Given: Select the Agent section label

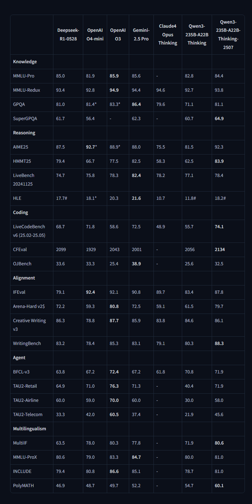Looking at the screenshot, I should (19, 358).
